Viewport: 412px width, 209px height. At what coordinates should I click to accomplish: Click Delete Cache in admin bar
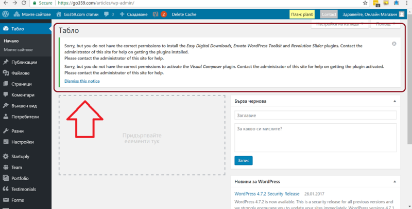click(184, 14)
